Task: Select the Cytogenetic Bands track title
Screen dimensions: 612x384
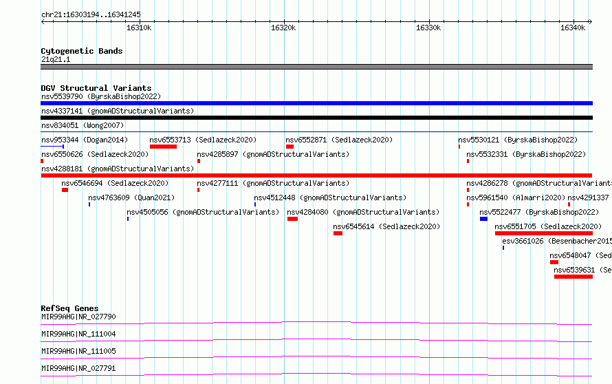Action: 82,51
